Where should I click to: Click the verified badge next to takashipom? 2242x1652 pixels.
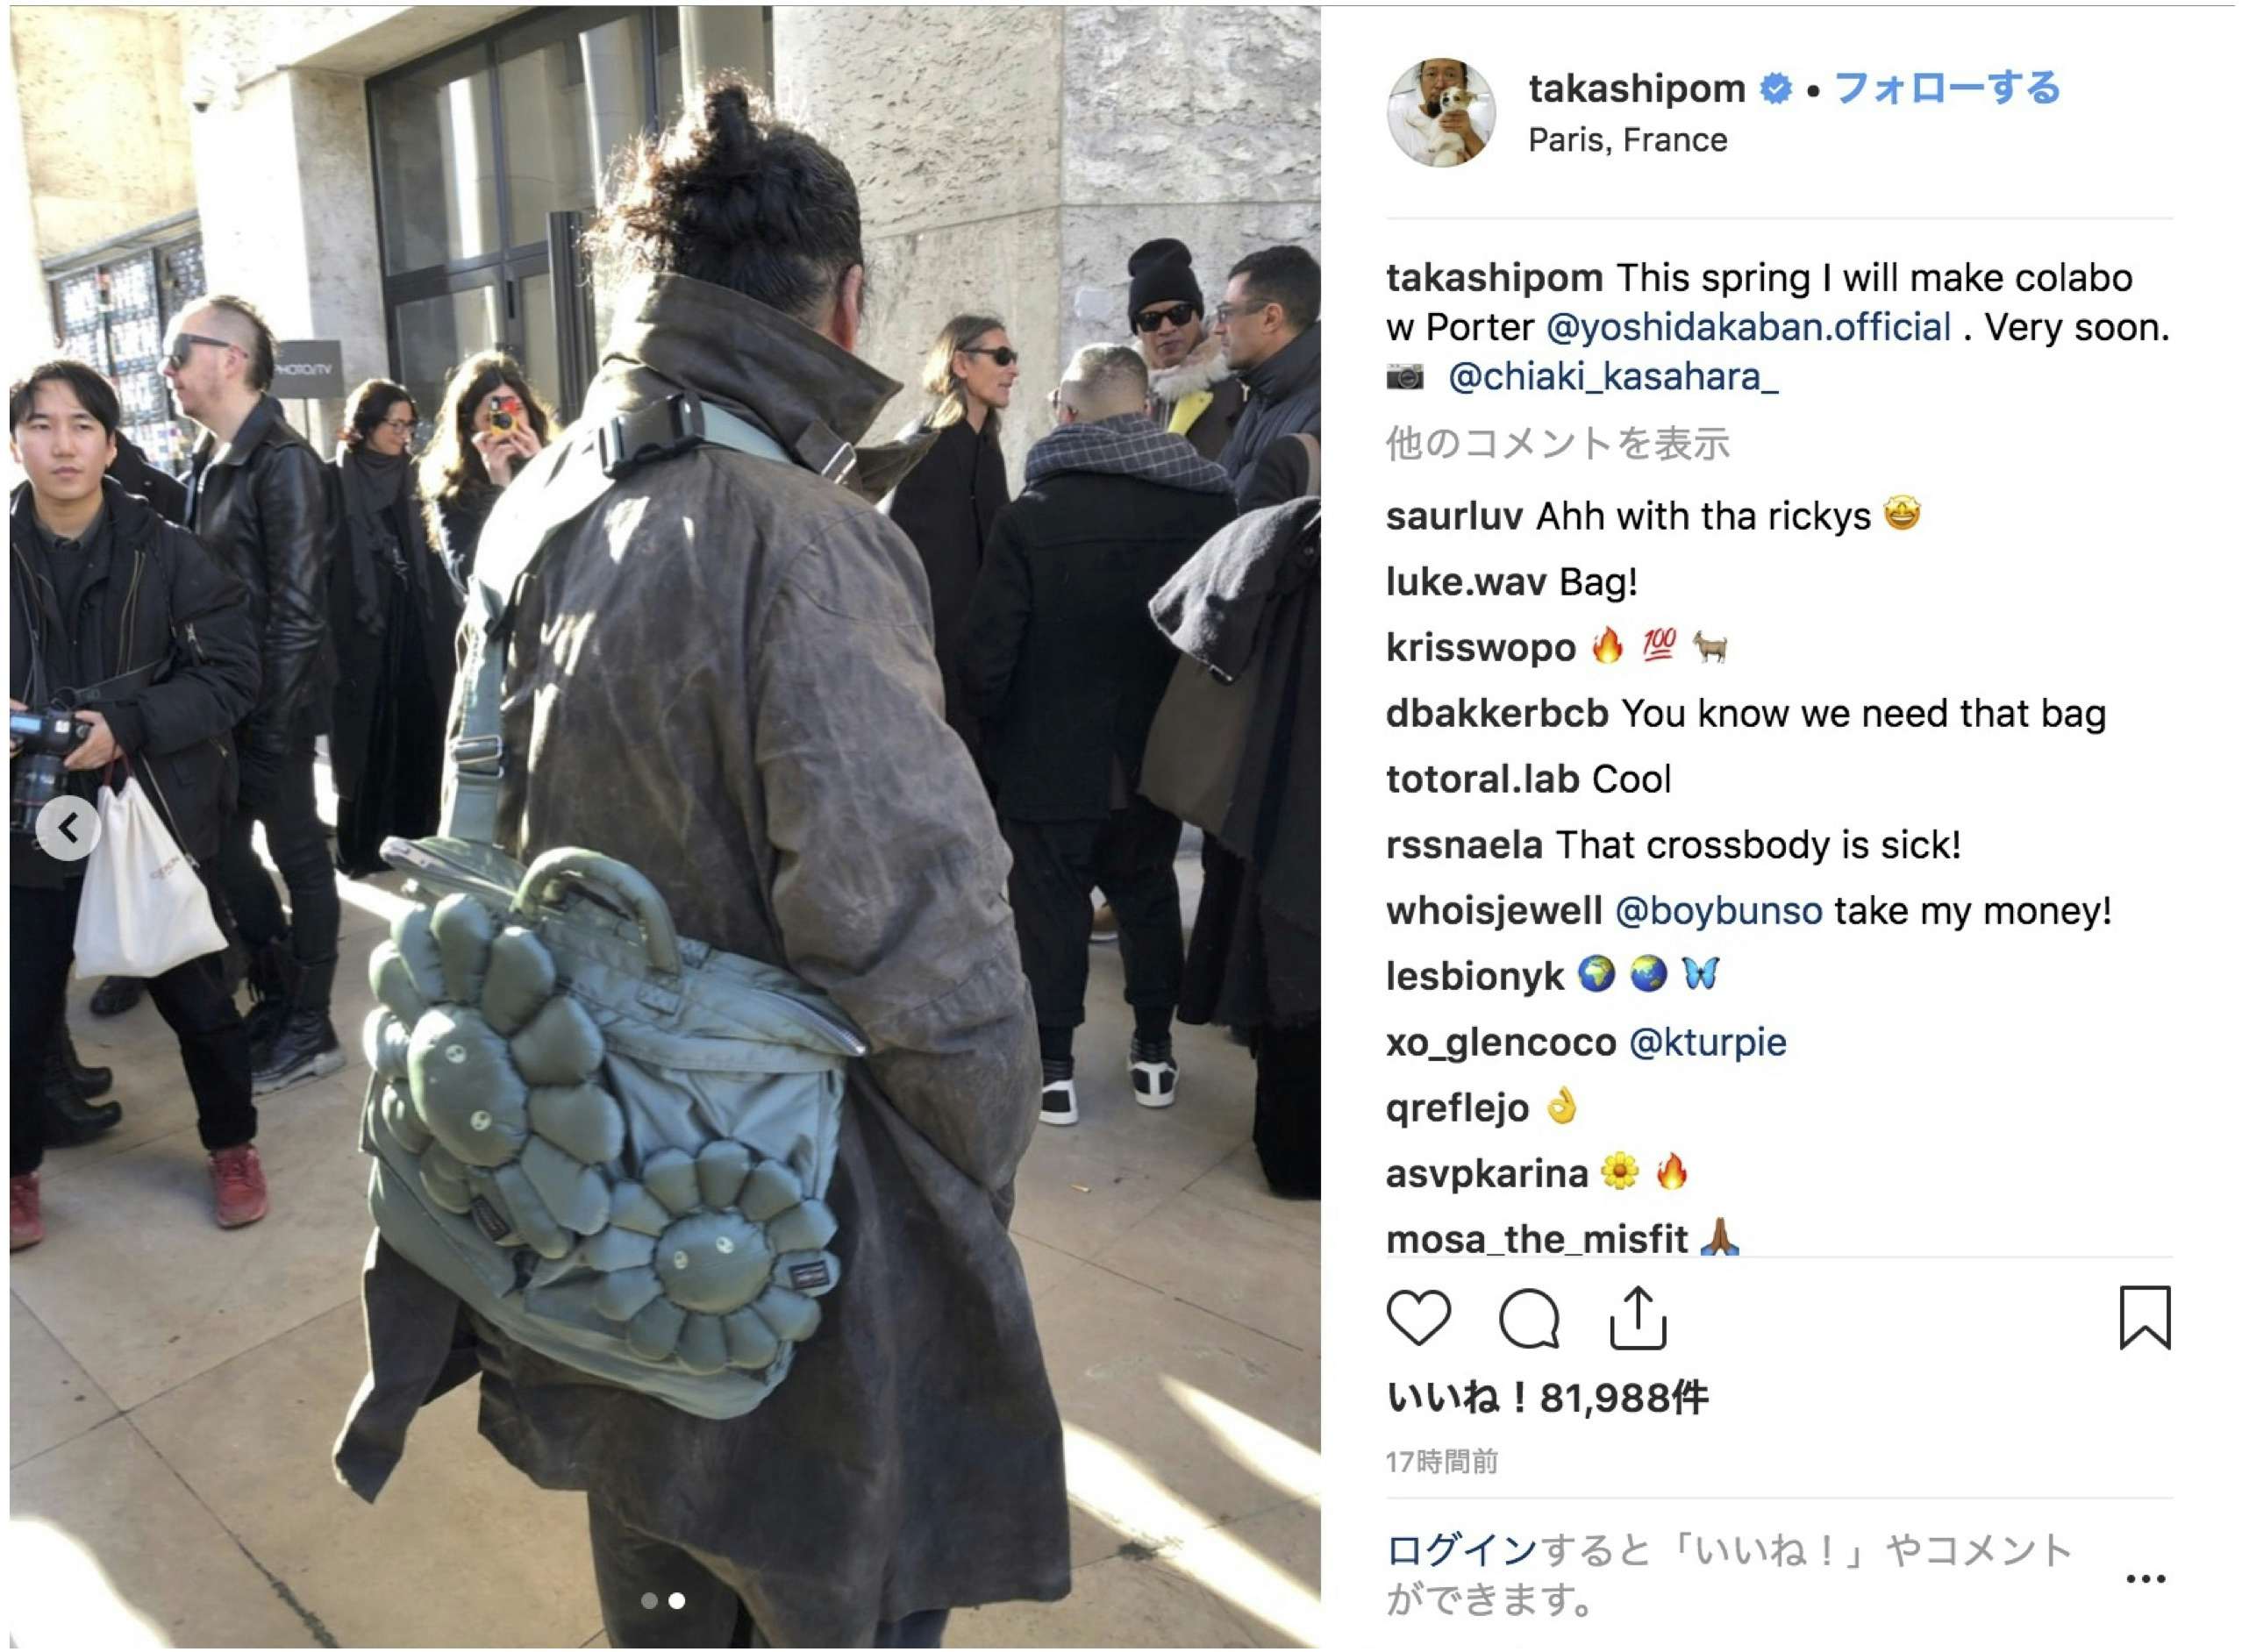coord(1775,89)
